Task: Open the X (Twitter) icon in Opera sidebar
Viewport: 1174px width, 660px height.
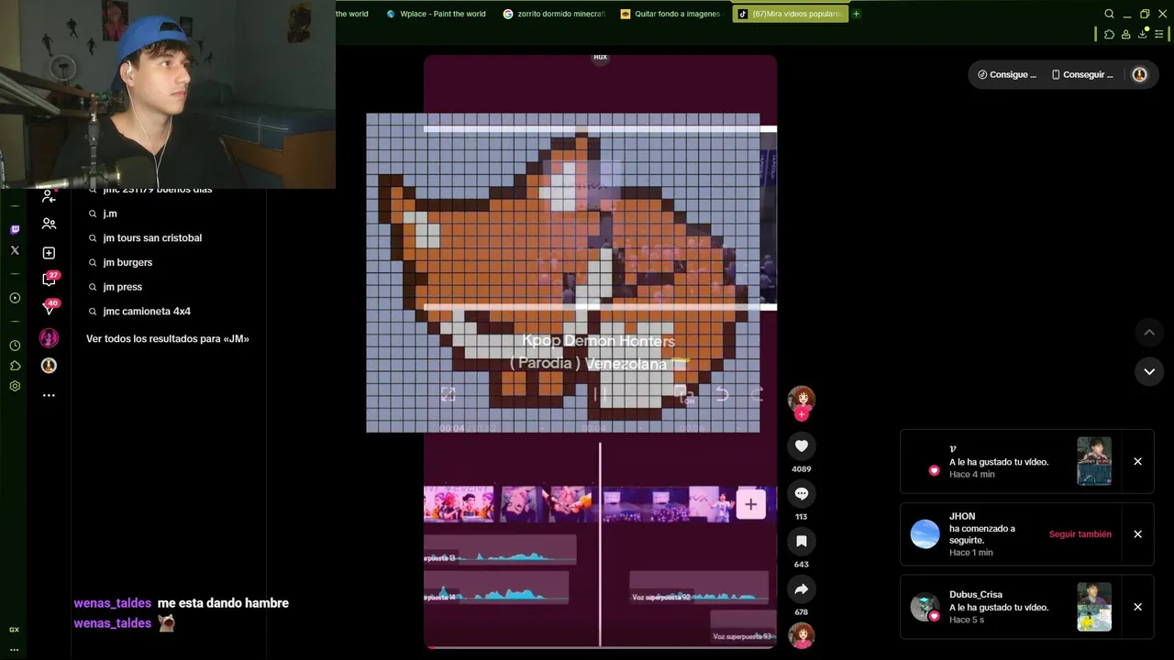Action: click(15, 250)
